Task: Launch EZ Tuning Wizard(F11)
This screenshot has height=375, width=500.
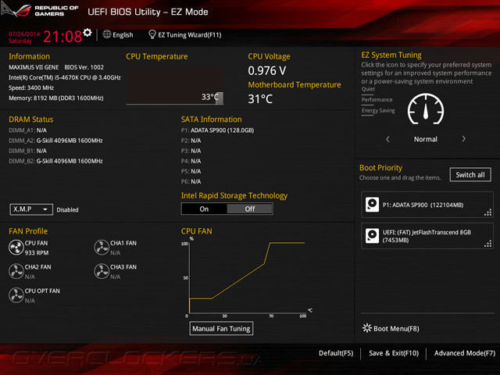Action: pyautogui.click(x=185, y=34)
